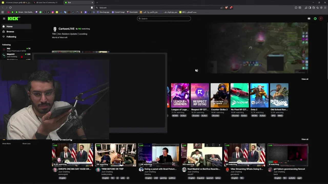Screen dimensions: 328x184
Task: Open TikTok bookmark icon
Action: (x=49, y=12)
